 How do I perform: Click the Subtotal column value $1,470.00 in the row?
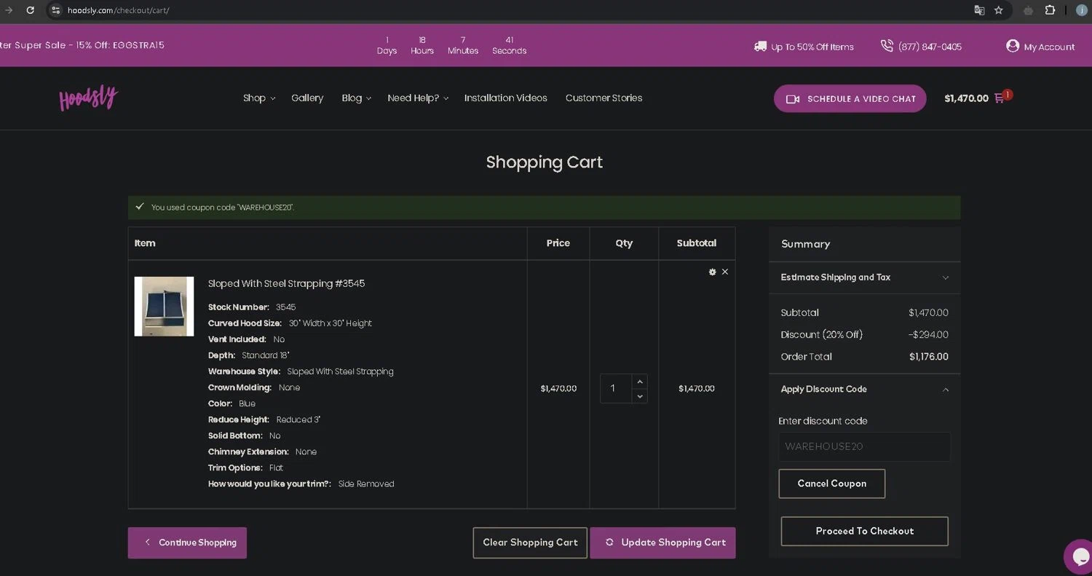(x=697, y=389)
